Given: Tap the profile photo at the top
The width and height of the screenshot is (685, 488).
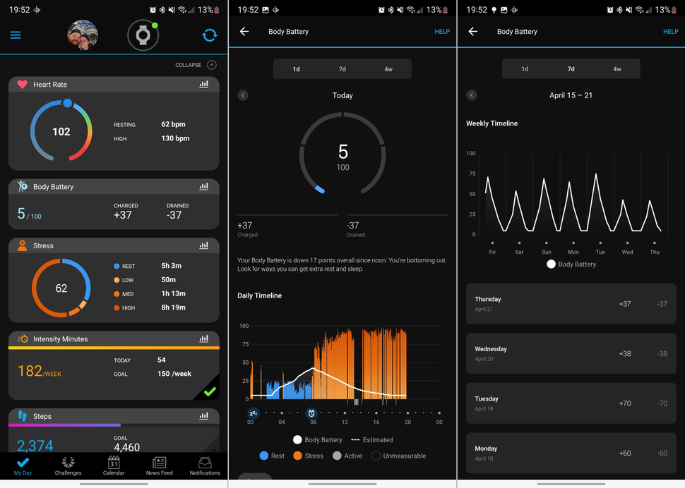Looking at the screenshot, I should (82, 35).
